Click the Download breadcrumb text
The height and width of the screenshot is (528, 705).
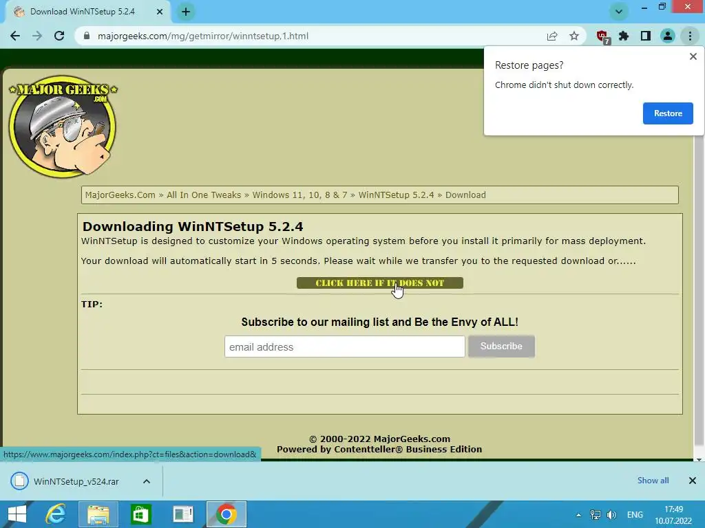point(465,195)
